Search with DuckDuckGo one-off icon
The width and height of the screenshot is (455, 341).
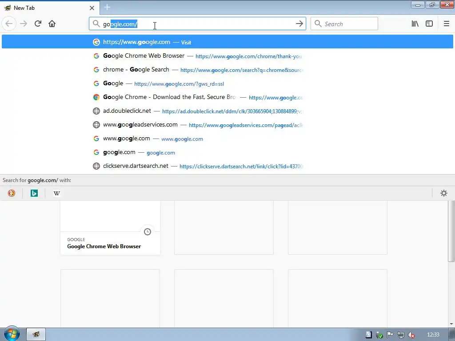12,193
